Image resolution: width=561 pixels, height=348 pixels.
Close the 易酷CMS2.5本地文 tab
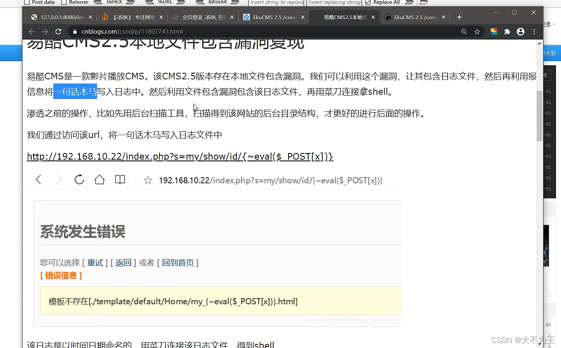[x=373, y=17]
